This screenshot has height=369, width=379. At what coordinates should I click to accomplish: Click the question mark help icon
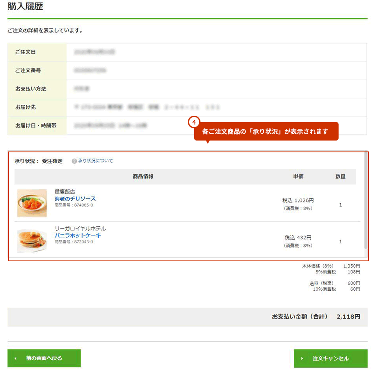click(x=74, y=161)
